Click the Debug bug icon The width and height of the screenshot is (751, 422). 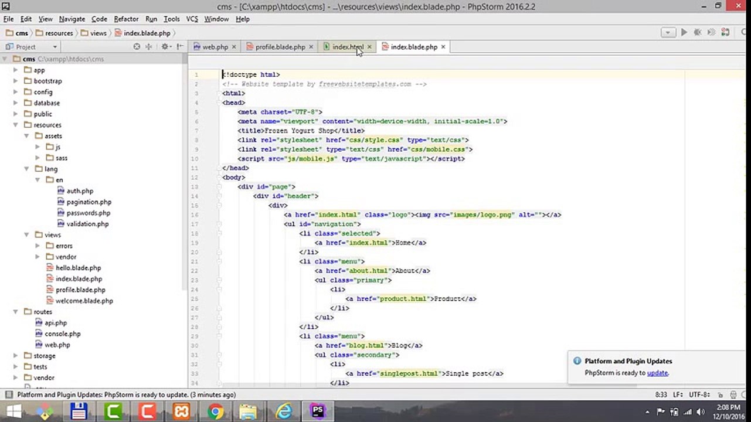click(698, 33)
